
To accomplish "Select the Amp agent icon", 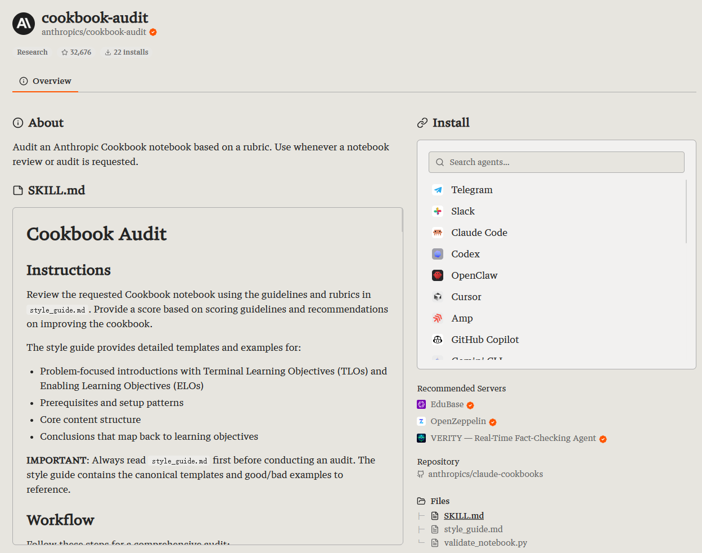I will pyautogui.click(x=438, y=318).
